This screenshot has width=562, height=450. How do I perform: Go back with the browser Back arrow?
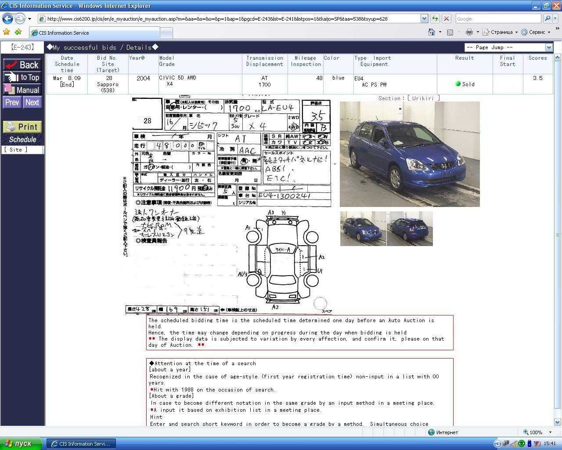click(x=7, y=18)
